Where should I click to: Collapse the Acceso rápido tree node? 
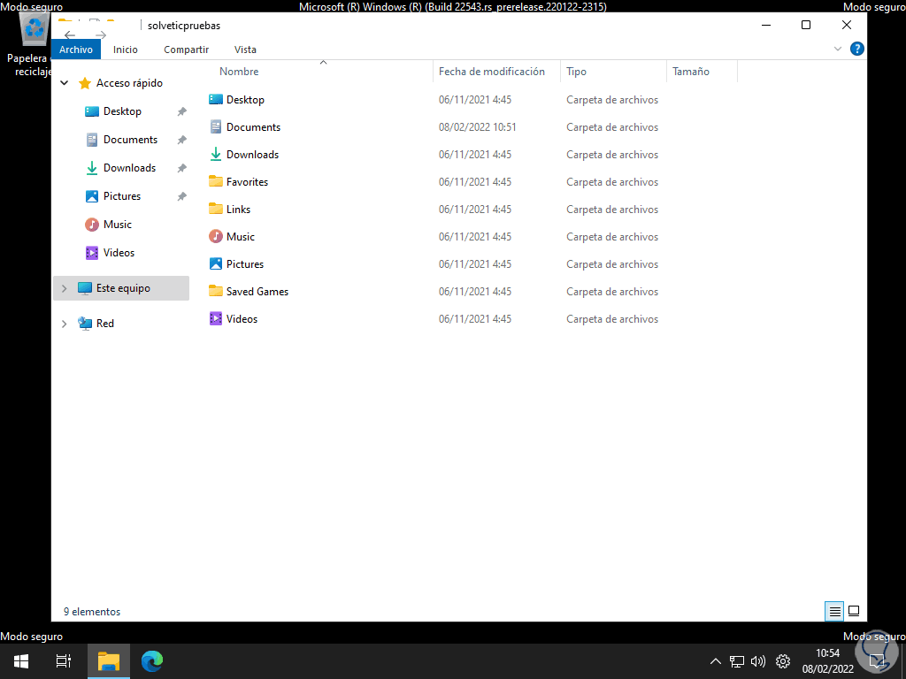click(x=65, y=83)
